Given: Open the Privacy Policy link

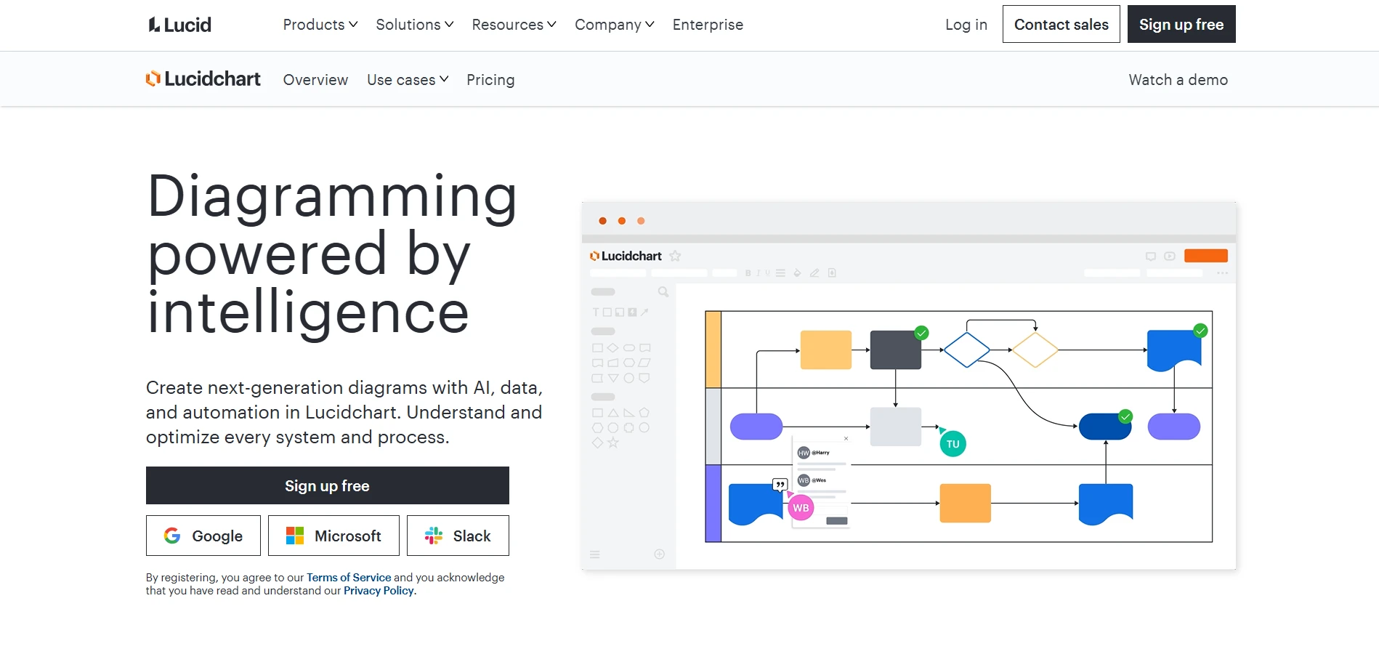Looking at the screenshot, I should point(379,591).
